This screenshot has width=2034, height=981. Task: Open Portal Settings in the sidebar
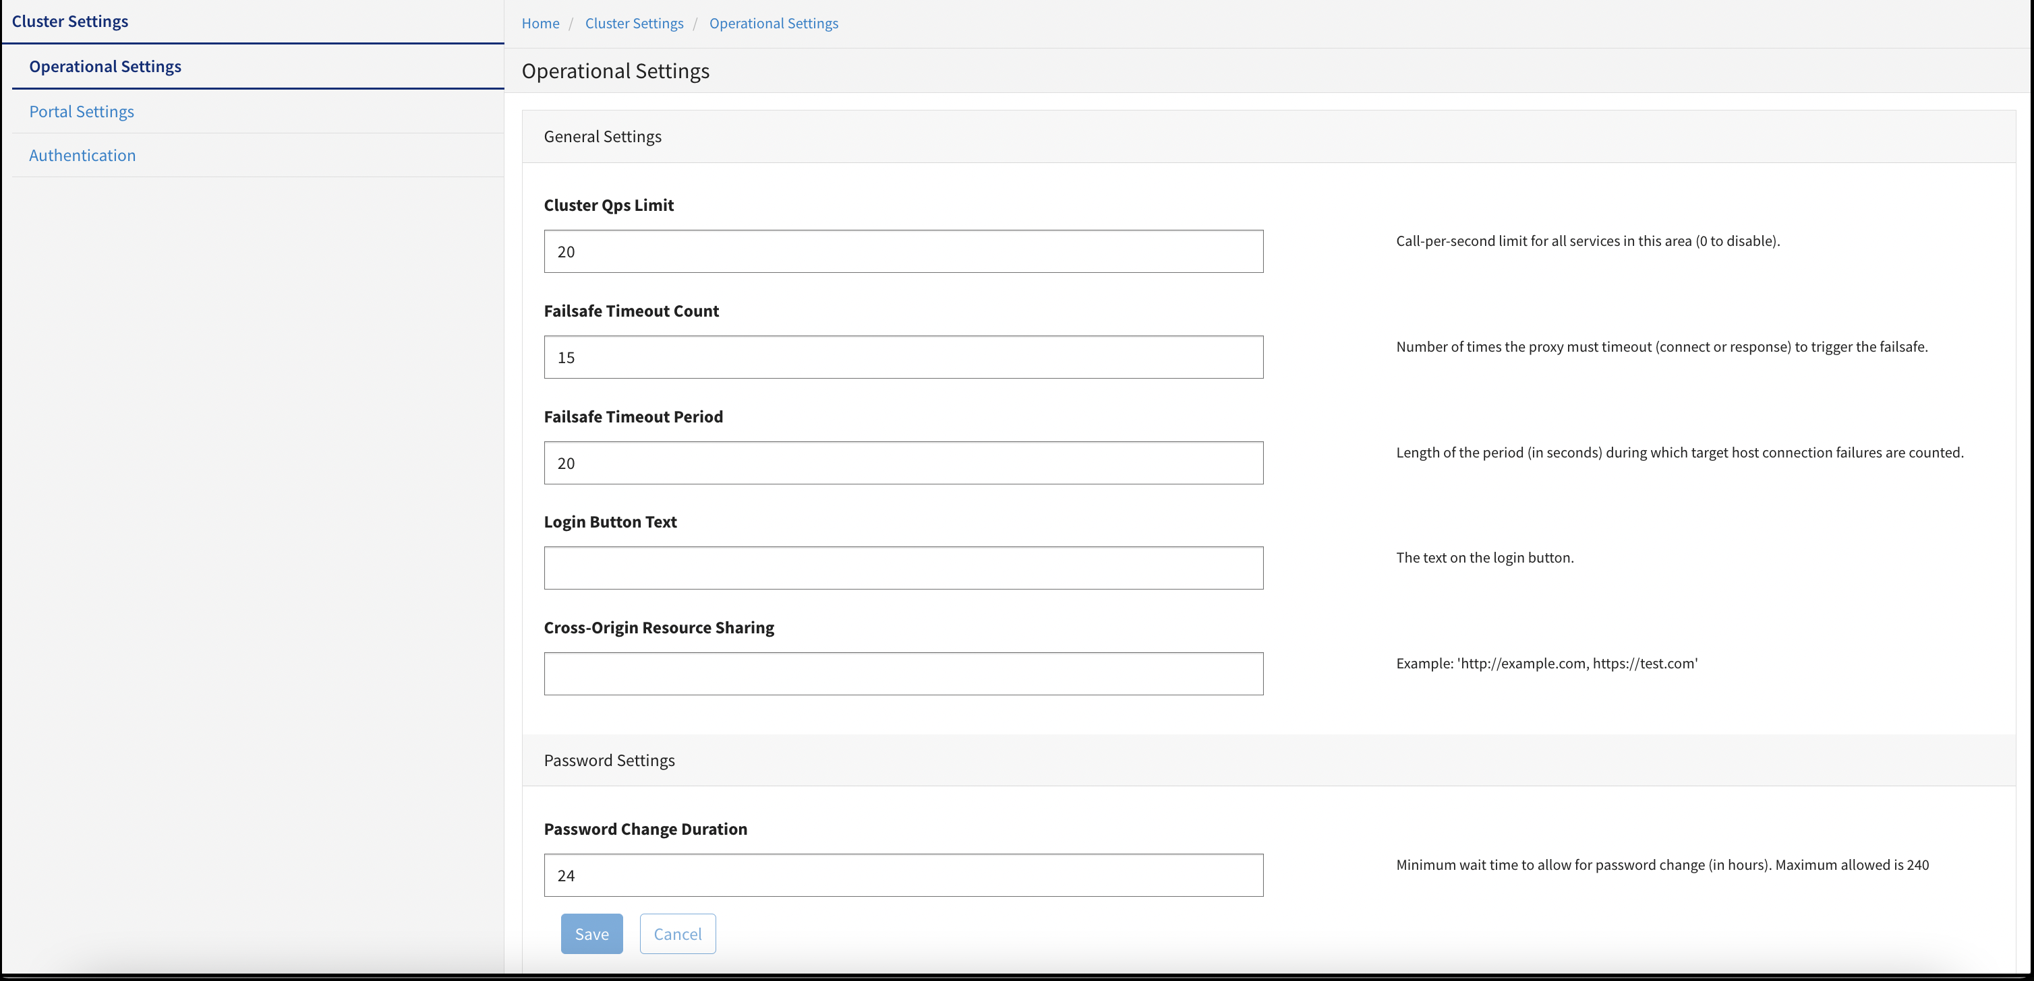tap(82, 111)
